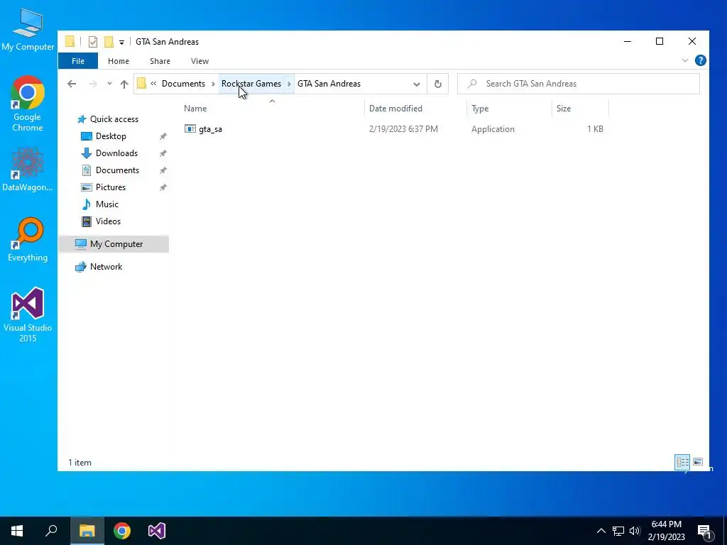The image size is (727, 545).
Task: Click the Forward navigation arrow
Action: pos(93,84)
